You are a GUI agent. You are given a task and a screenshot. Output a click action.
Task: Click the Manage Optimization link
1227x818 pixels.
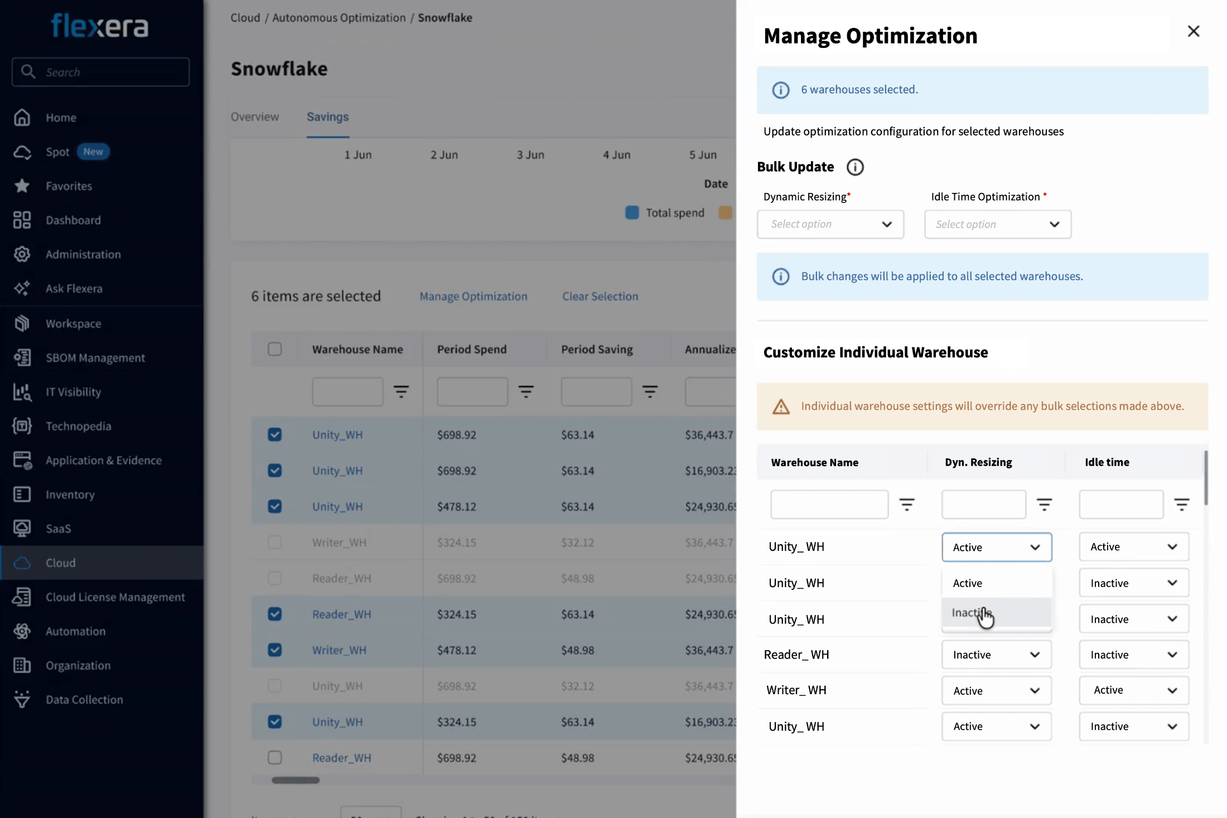click(x=474, y=297)
